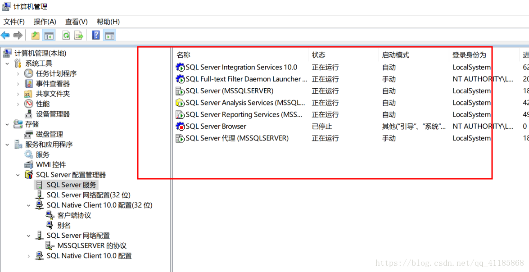Click the SQL Server Configuration Manager icon
The height and width of the screenshot is (272, 529).
(x=29, y=175)
